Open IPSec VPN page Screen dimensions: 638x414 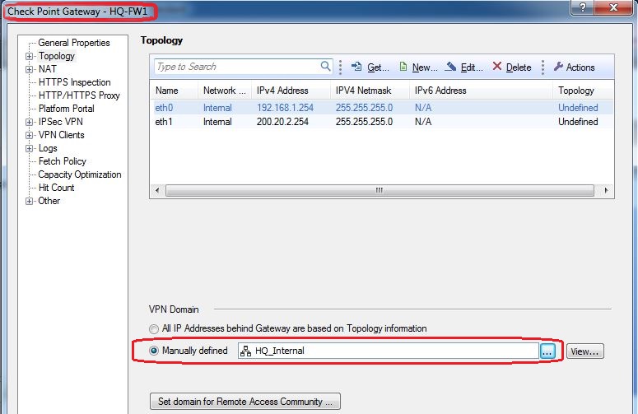pos(61,122)
